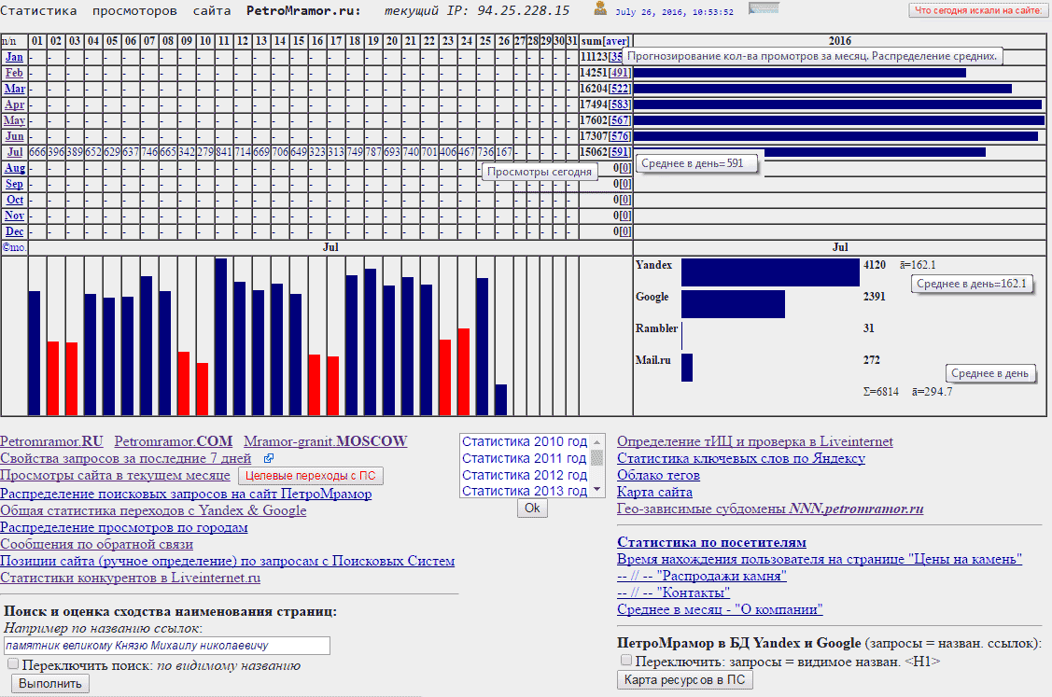
Task: Open 'Позиции сайта (ручное определение)' link
Action: pos(228,561)
